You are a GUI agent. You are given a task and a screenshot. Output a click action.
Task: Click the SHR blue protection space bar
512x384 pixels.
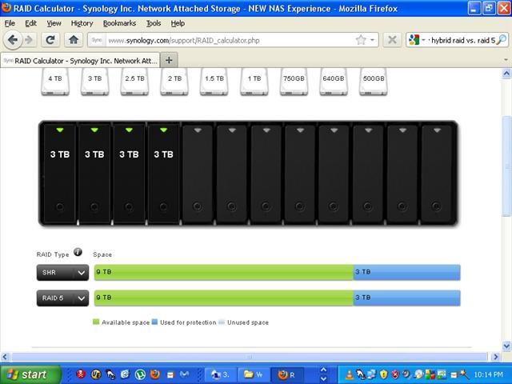pos(407,272)
